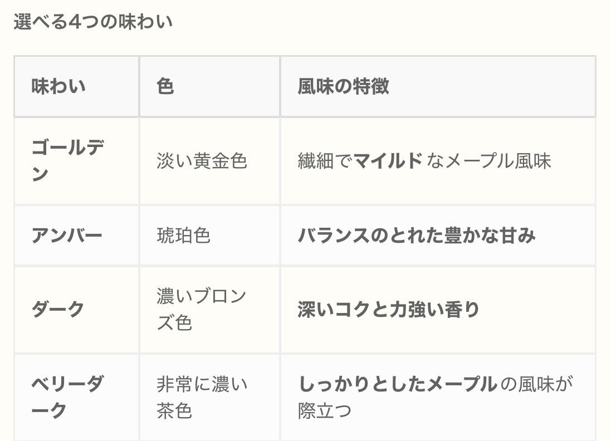
Task: Select the 淡い黄金色 color cell
Action: tap(202, 161)
